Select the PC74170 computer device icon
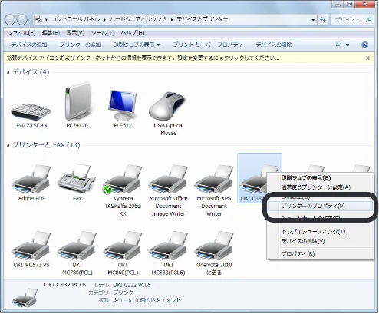Viewport: 379px width, 314px height. (x=77, y=101)
